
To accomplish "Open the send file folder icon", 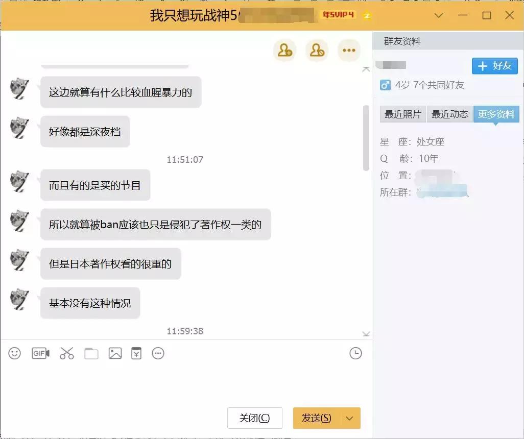I will click(91, 353).
